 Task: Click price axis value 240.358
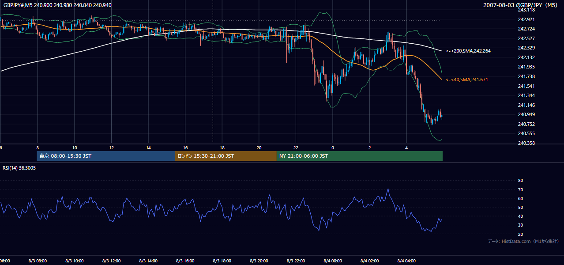pos(526,143)
